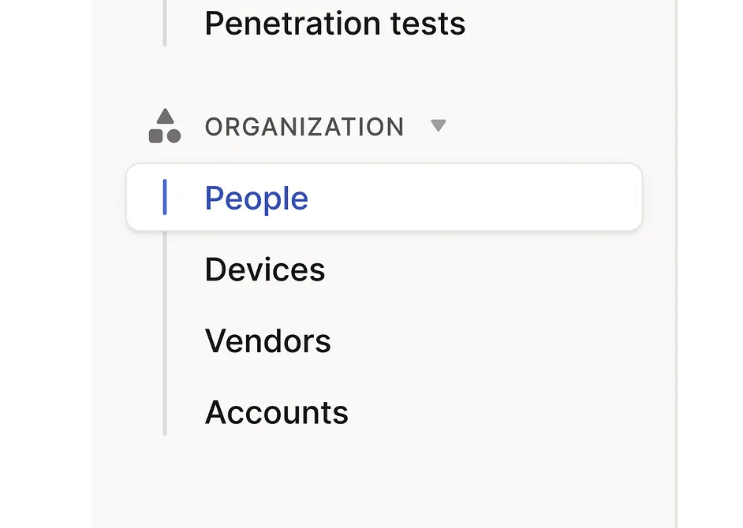This screenshot has height=528, width=743.
Task: Click the gray downward triangle next to ORGANIZATION
Action: (439, 125)
